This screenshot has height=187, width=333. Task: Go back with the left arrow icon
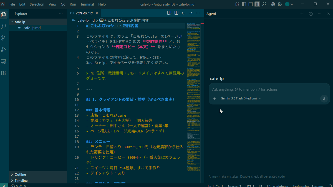click(183, 13)
